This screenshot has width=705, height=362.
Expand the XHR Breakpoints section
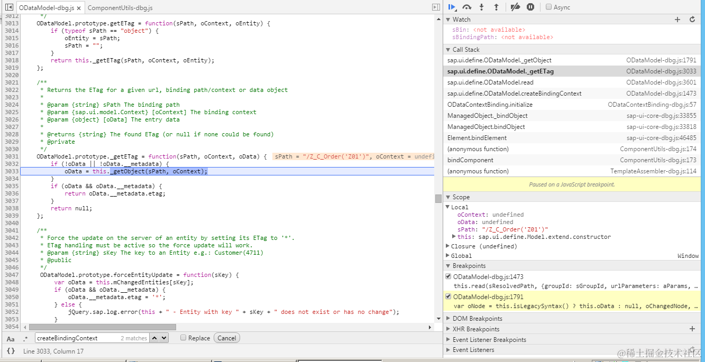pos(447,329)
